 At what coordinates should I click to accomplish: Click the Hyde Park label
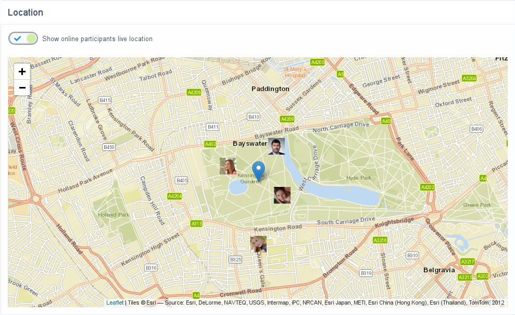tap(359, 178)
